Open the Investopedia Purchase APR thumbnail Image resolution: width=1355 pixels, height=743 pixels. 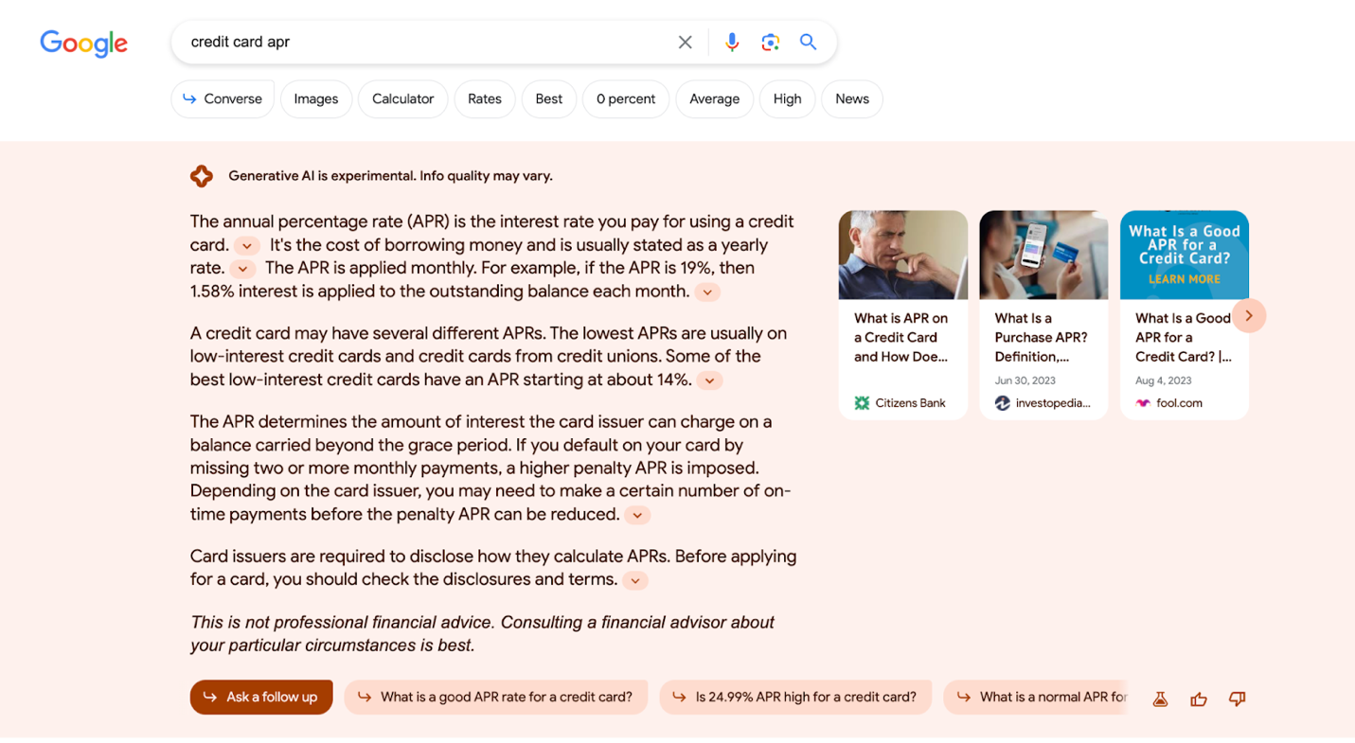1043,254
